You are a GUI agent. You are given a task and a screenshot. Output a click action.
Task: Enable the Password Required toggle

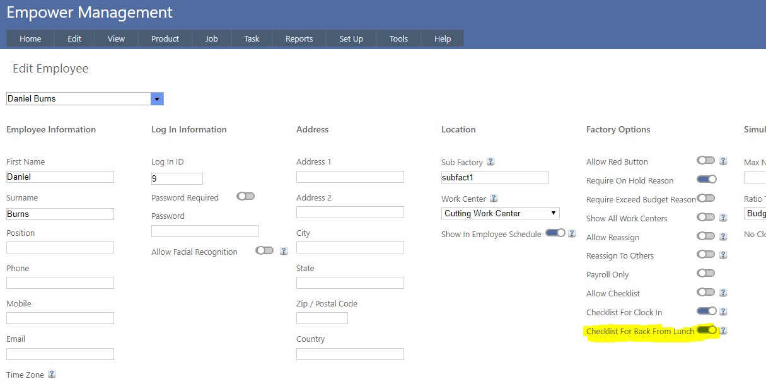(245, 197)
